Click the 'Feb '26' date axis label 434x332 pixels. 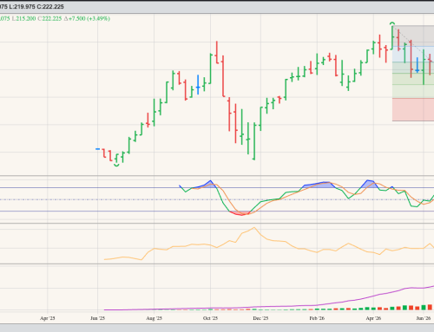(317, 318)
